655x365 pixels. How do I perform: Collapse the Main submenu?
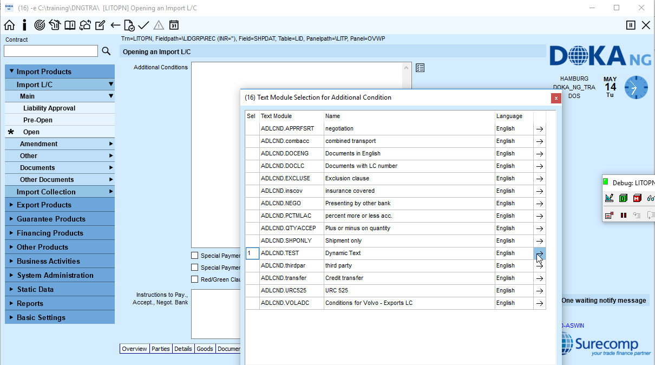(x=60, y=96)
